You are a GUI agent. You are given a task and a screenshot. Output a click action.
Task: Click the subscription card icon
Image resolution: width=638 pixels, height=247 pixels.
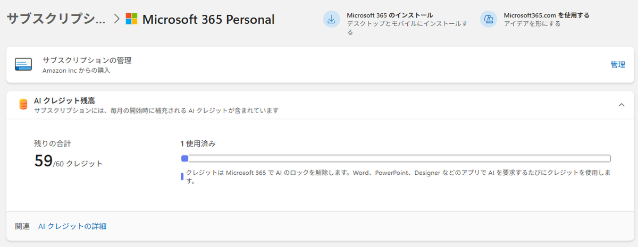click(23, 64)
